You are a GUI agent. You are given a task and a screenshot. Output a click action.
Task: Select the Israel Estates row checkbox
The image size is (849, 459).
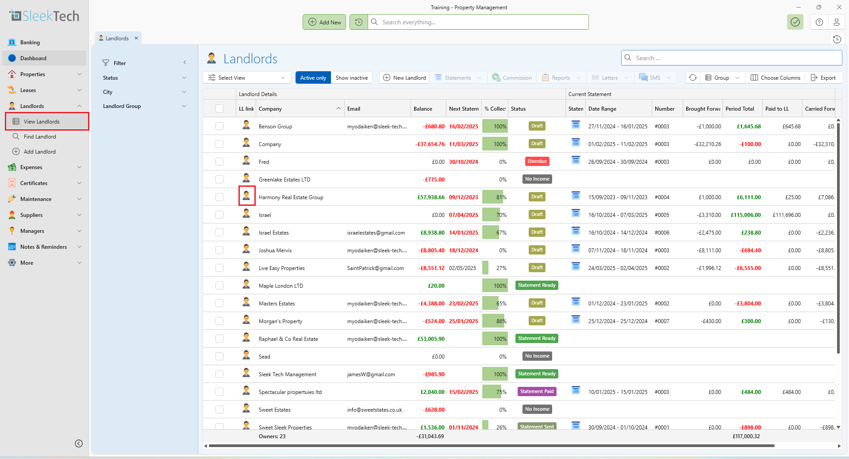pos(219,232)
